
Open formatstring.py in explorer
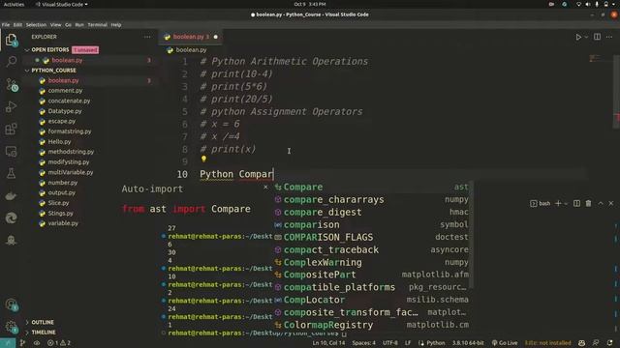(x=69, y=131)
